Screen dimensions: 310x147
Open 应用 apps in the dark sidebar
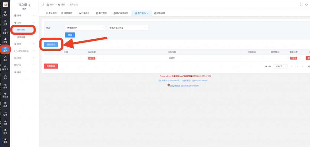click(x=5, y=104)
